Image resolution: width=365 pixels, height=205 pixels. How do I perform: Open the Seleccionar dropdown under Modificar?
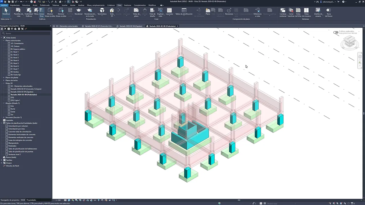[x=6, y=19]
